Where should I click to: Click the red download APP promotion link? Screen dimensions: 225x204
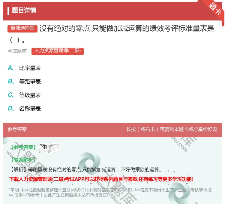pyautogui.click(x=101, y=179)
